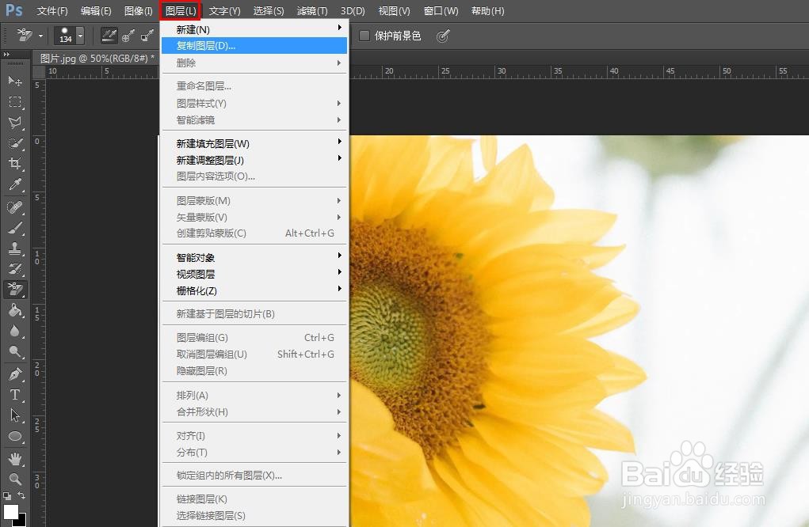Click the Background Eraser preset icon in options bar
Screen dimensions: 809x527
tap(25, 35)
